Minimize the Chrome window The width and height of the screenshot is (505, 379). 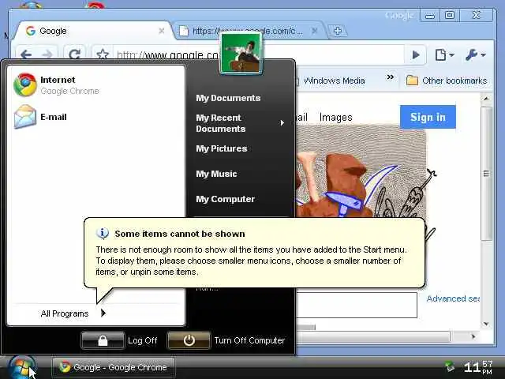click(430, 15)
